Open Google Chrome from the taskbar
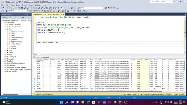Image resolution: width=187 pixels, height=105 pixels. (115, 102)
